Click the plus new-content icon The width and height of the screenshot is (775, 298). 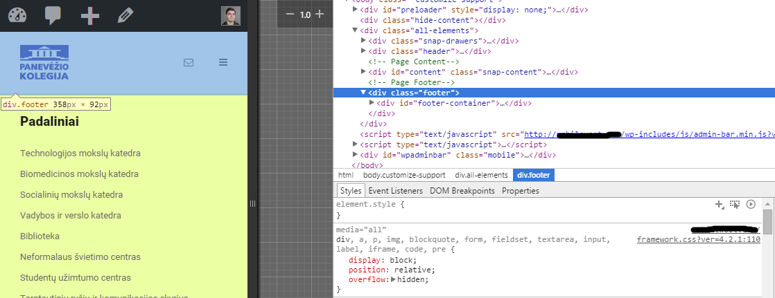pos(90,16)
